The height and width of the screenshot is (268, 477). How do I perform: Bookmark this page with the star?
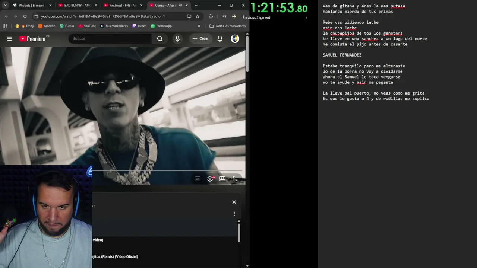[198, 16]
